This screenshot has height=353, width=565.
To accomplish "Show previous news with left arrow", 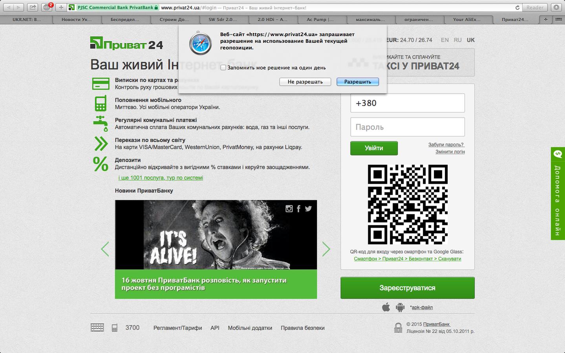I will point(105,249).
